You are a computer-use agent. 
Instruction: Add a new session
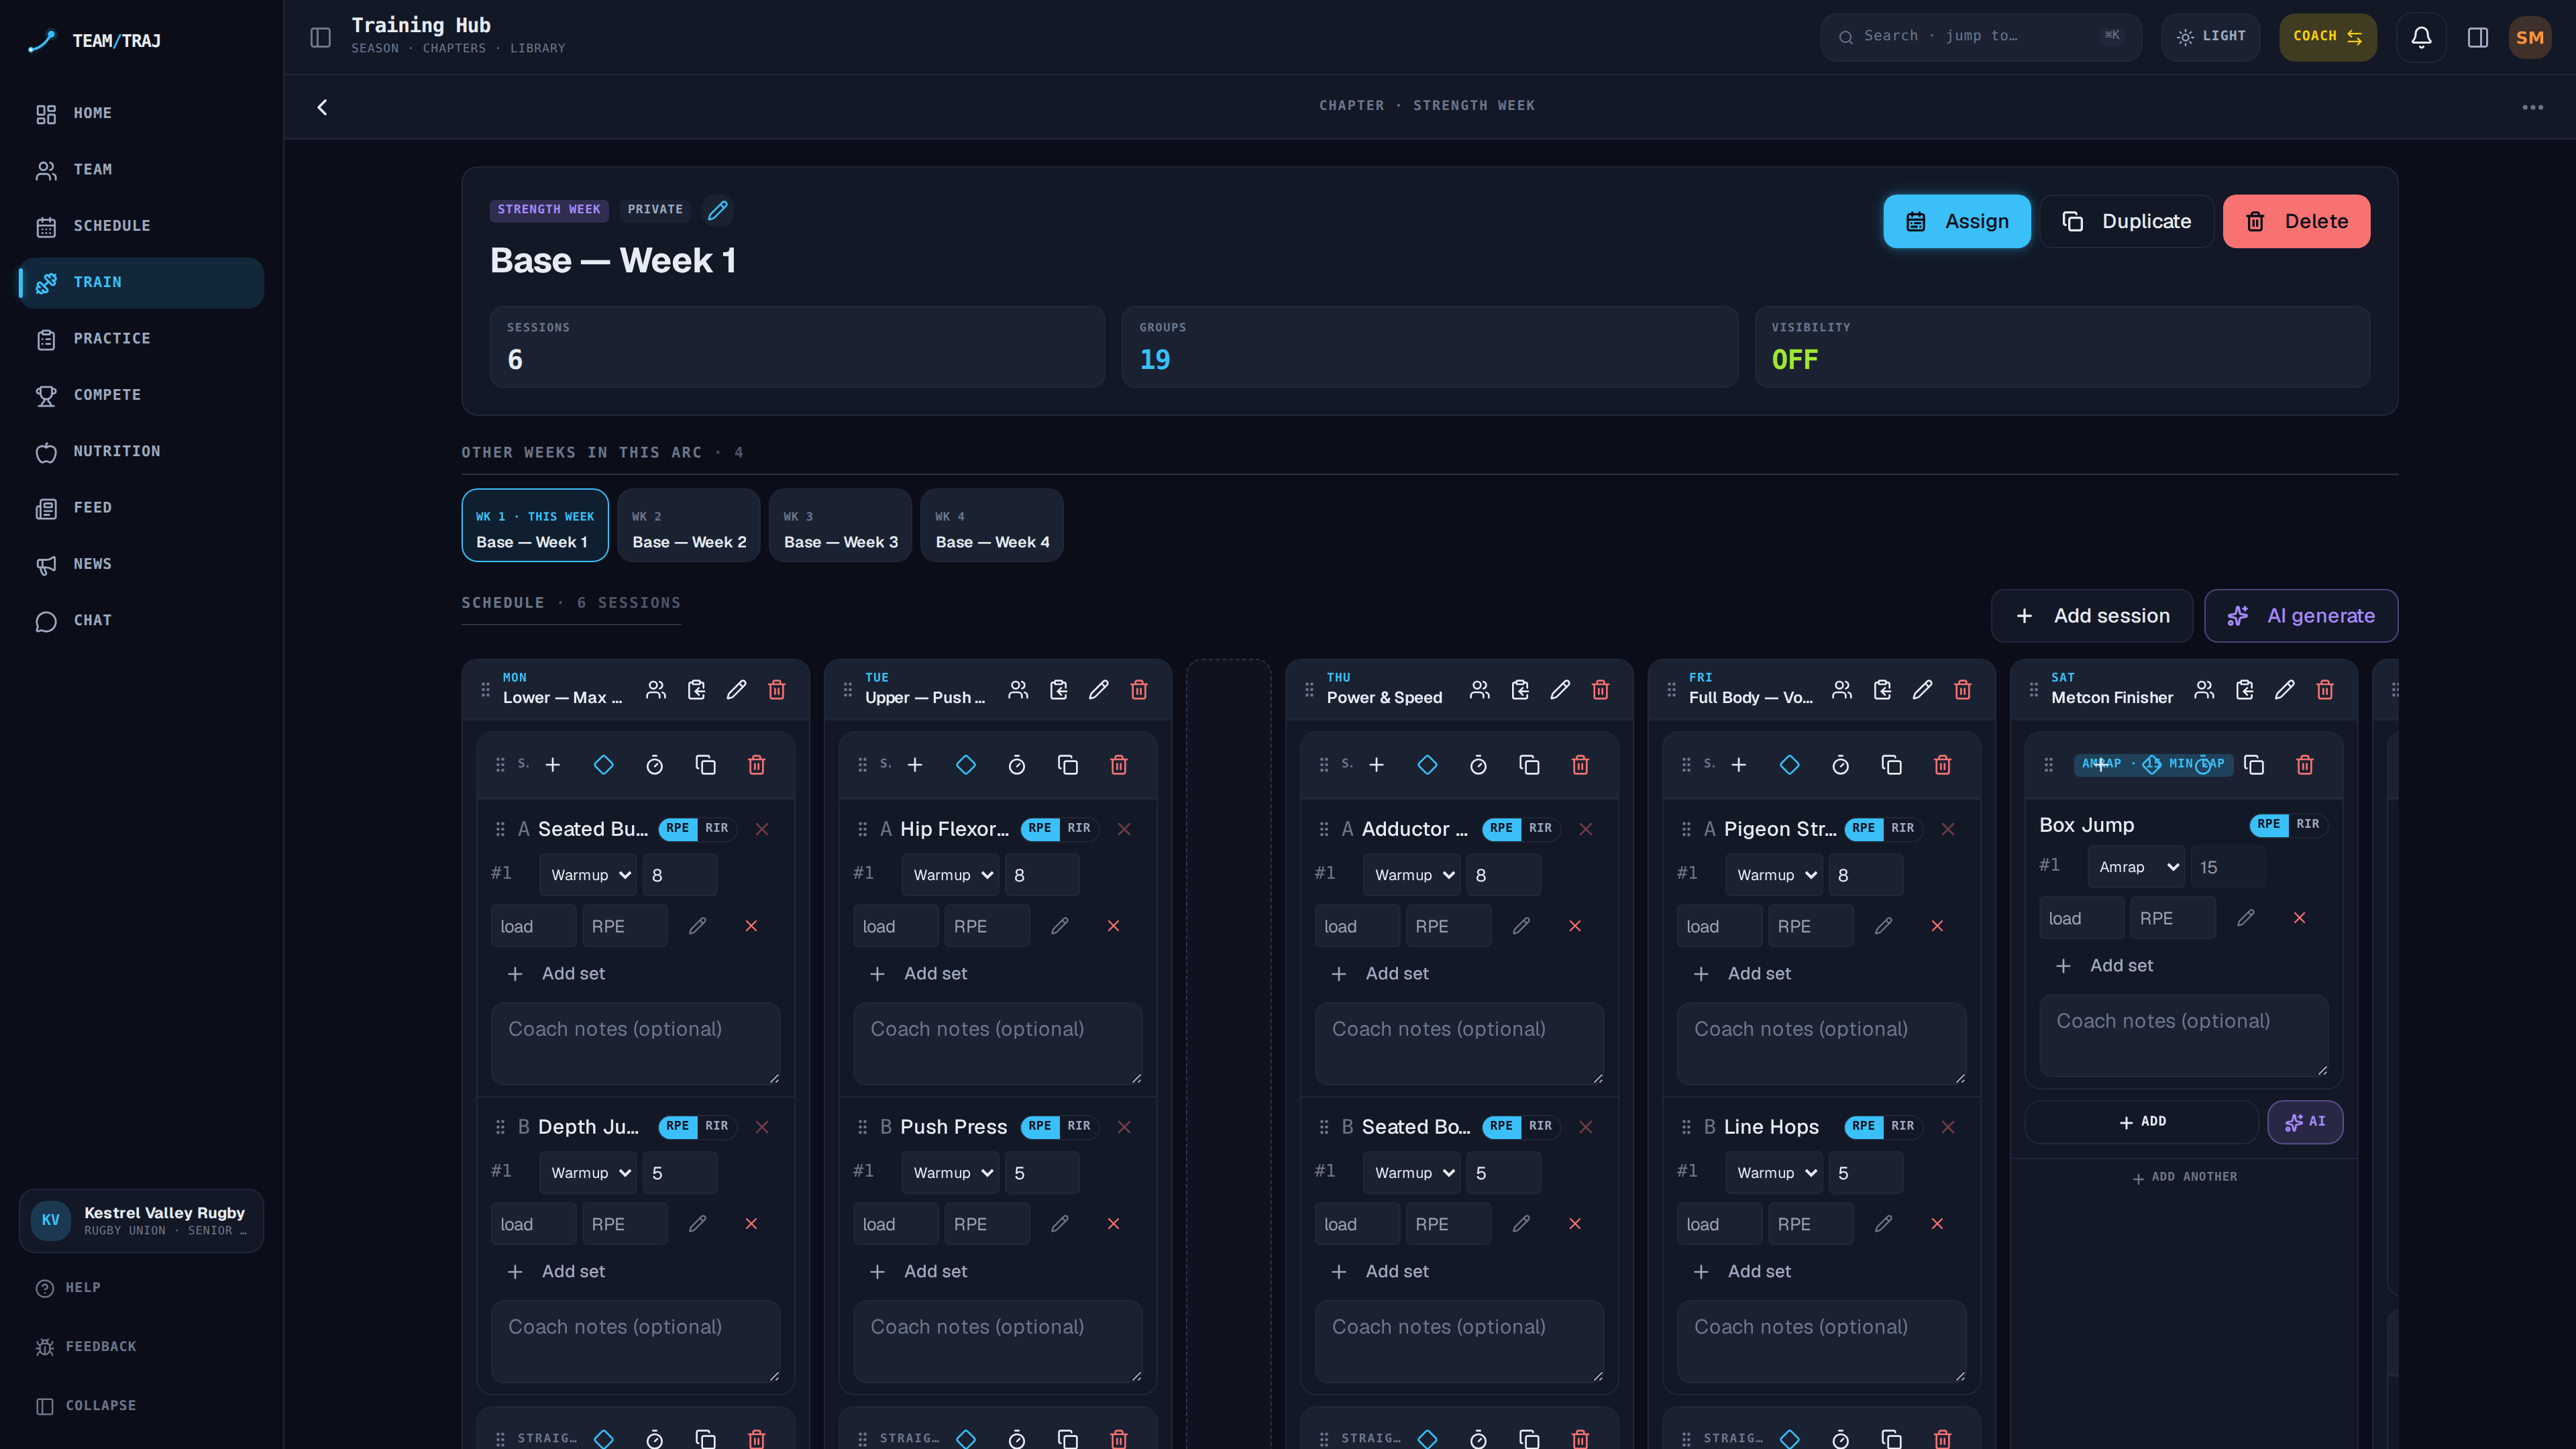pos(2092,616)
